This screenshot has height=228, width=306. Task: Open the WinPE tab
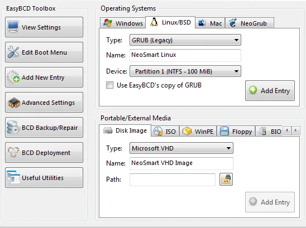pos(198,131)
